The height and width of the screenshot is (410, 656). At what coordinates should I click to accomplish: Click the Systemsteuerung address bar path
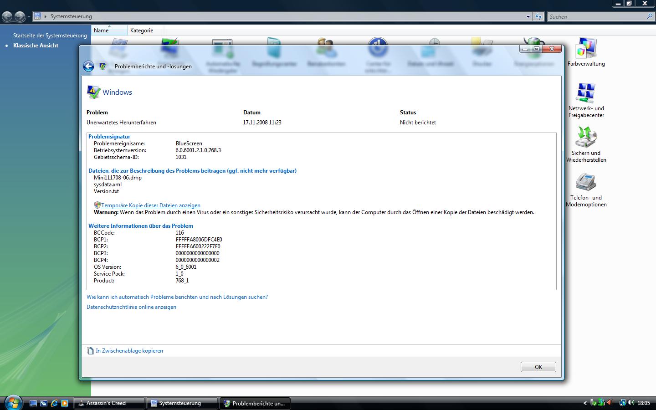coord(71,16)
